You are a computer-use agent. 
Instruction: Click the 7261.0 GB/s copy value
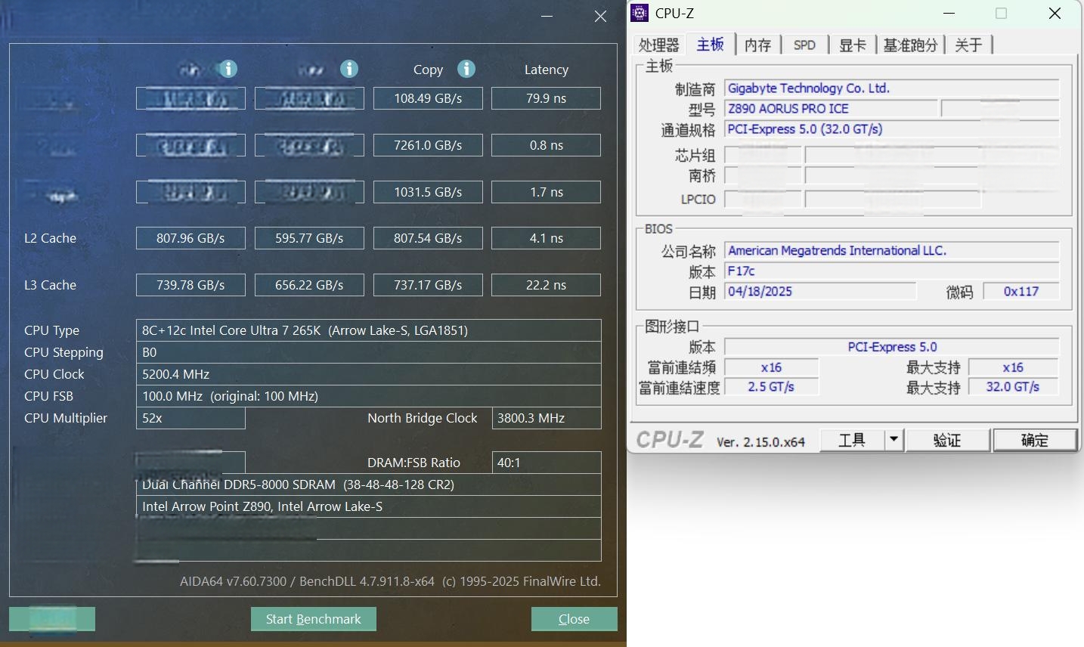click(x=428, y=145)
